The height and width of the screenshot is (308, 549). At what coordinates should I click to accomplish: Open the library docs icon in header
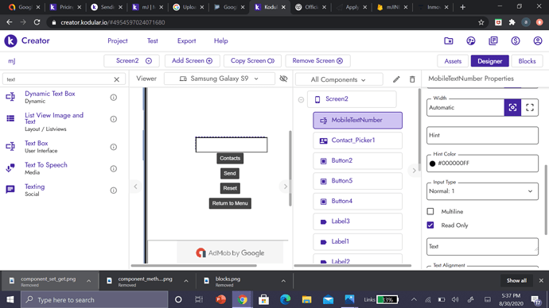[x=493, y=40]
